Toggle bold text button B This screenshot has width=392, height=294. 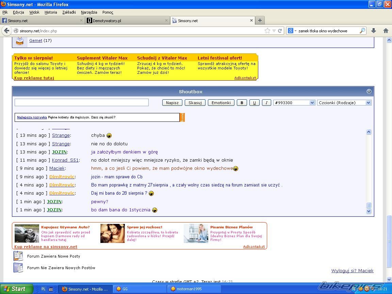(242, 103)
